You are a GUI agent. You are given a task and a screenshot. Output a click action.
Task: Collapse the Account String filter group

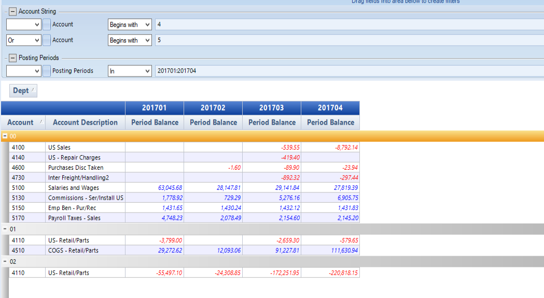click(x=12, y=11)
